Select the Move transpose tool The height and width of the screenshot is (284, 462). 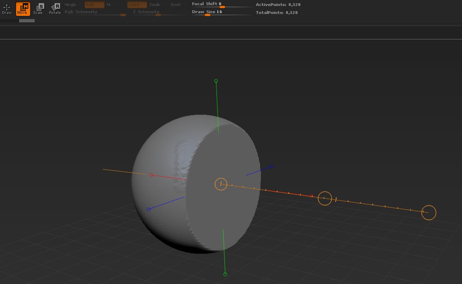[x=23, y=8]
